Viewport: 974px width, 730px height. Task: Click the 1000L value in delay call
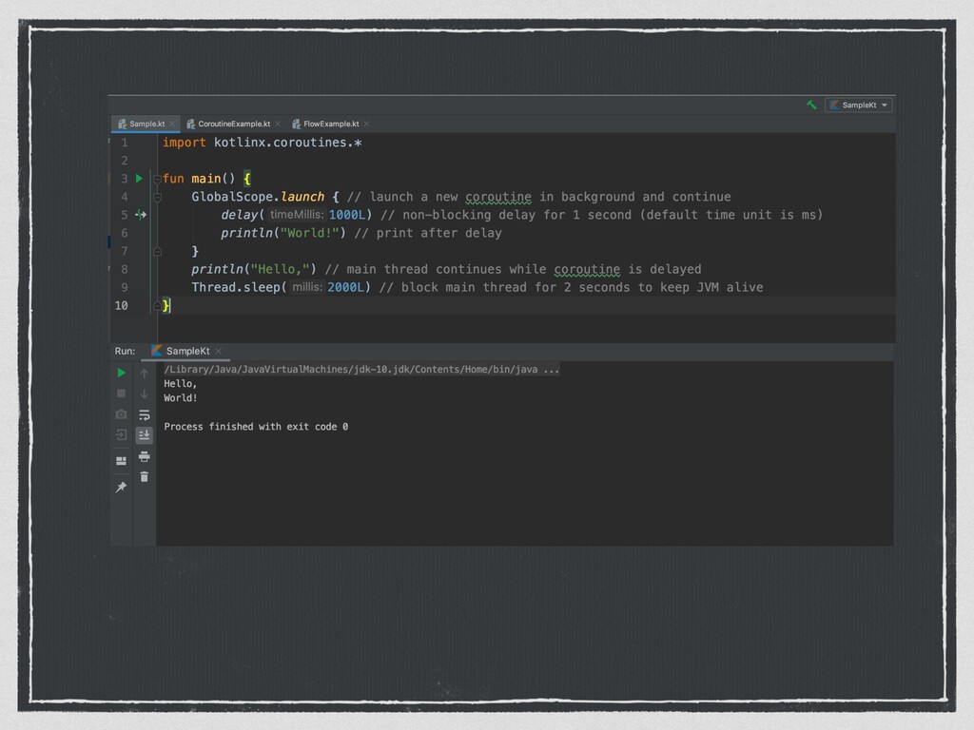tap(347, 215)
